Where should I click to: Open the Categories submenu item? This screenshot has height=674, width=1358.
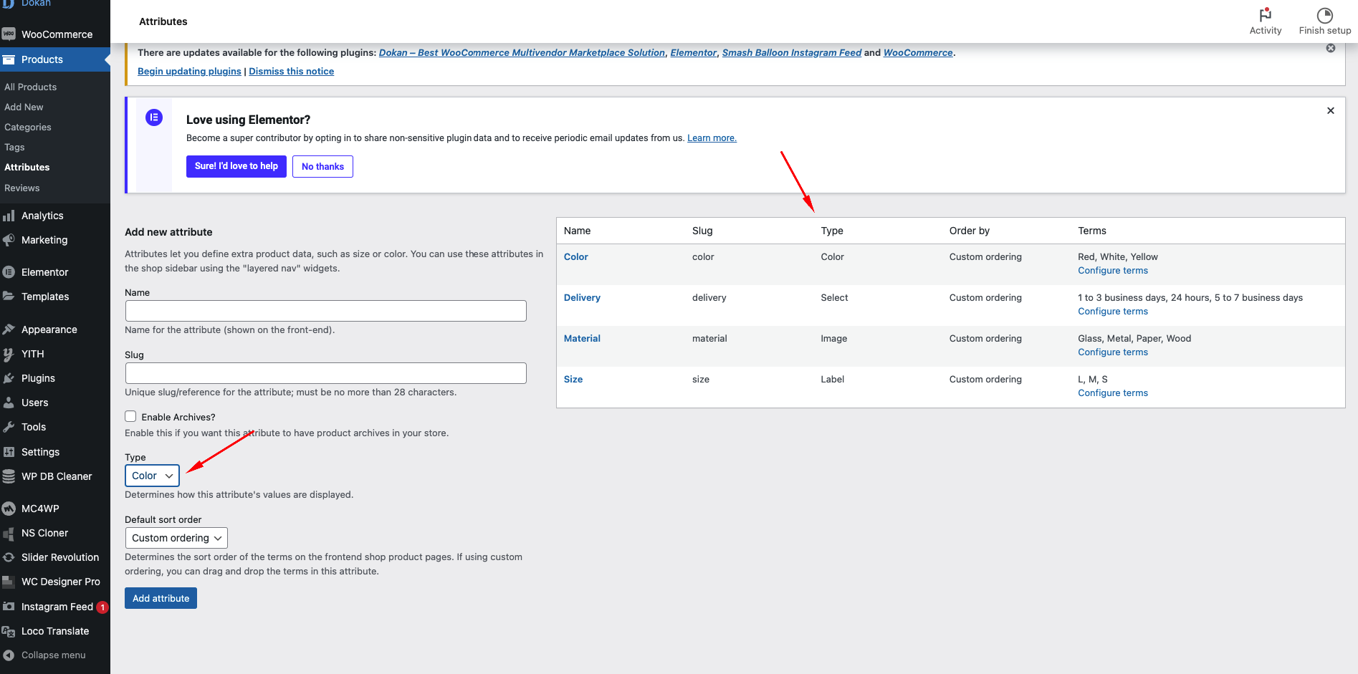[x=28, y=127]
